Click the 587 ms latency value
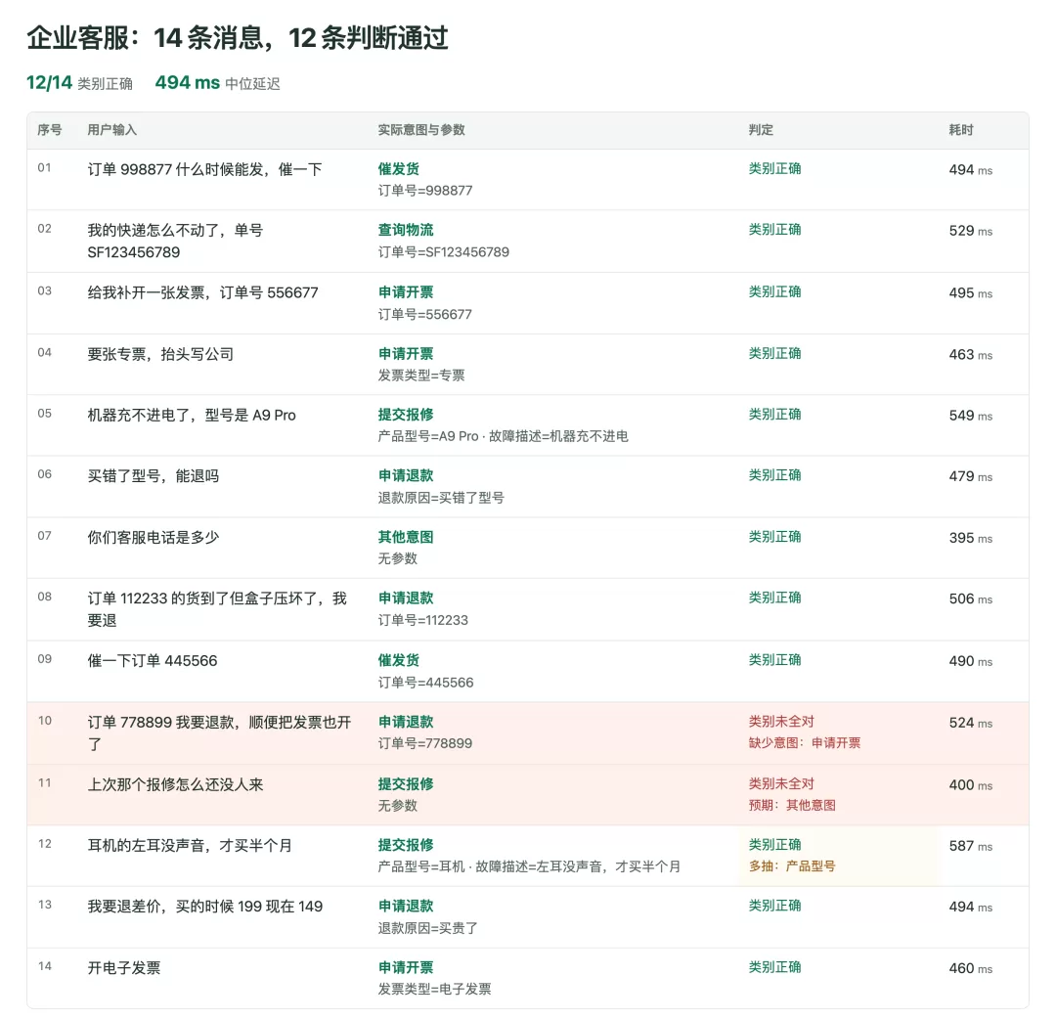The width and height of the screenshot is (1056, 1020). (x=971, y=846)
